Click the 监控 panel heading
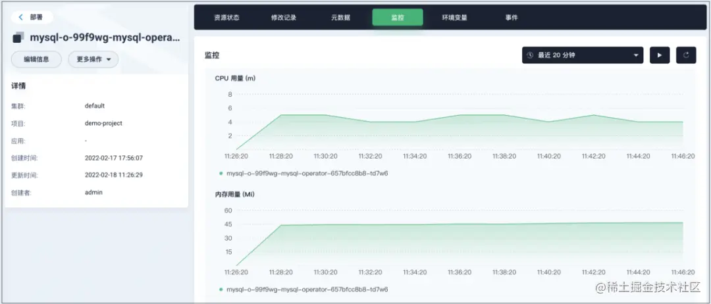Screen dimensions: 711x304 tap(212, 55)
